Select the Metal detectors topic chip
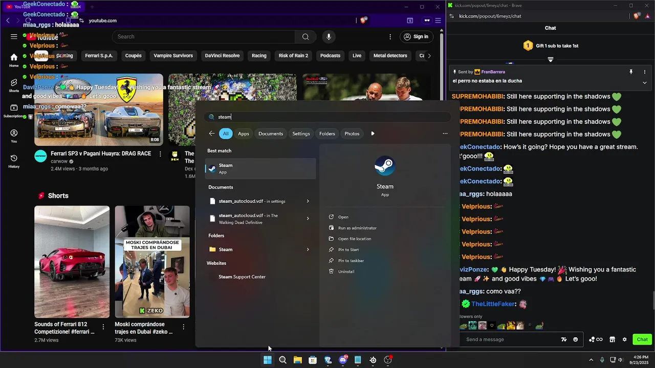Image resolution: width=655 pixels, height=368 pixels. (390, 56)
